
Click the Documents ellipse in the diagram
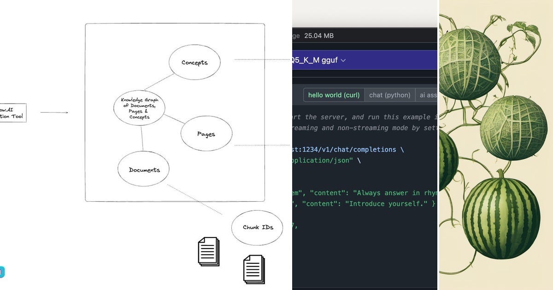click(143, 169)
